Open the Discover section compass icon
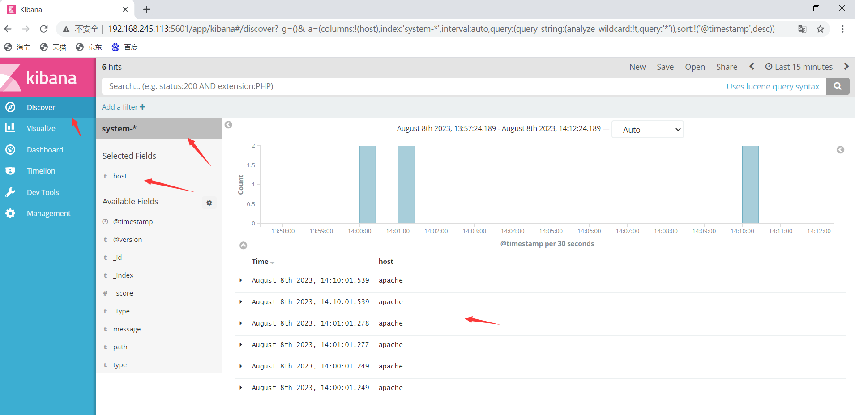 pyautogui.click(x=10, y=107)
